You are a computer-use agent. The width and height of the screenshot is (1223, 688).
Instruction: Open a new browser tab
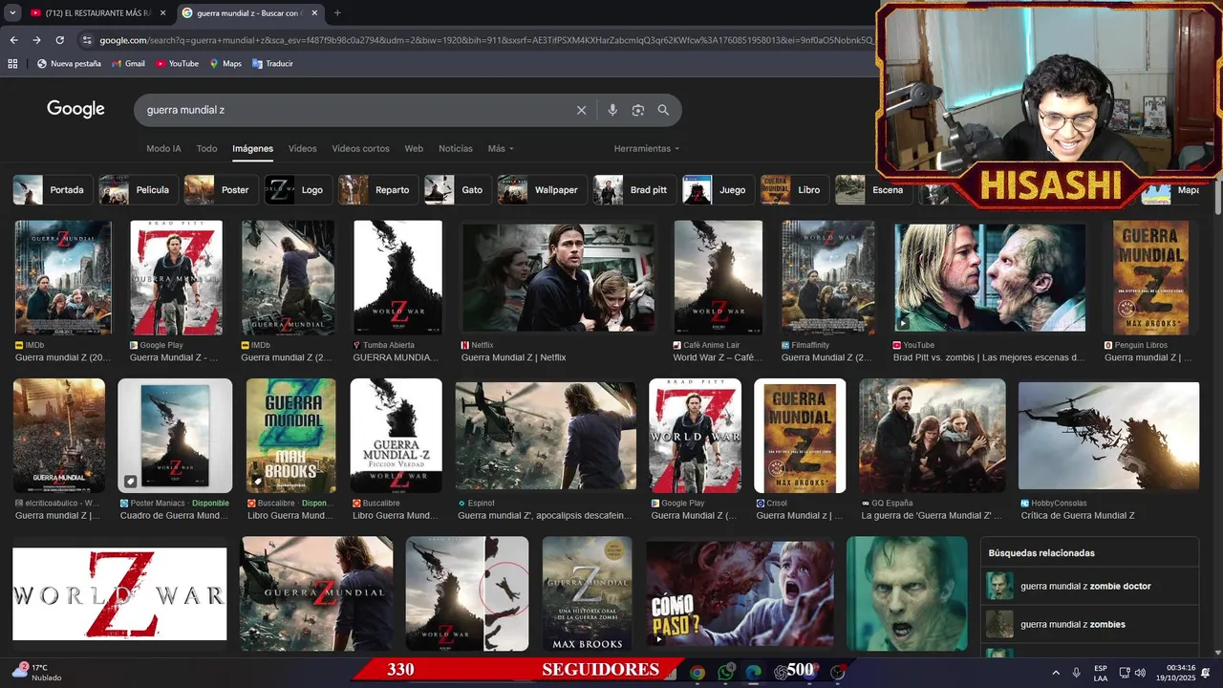[x=337, y=13]
